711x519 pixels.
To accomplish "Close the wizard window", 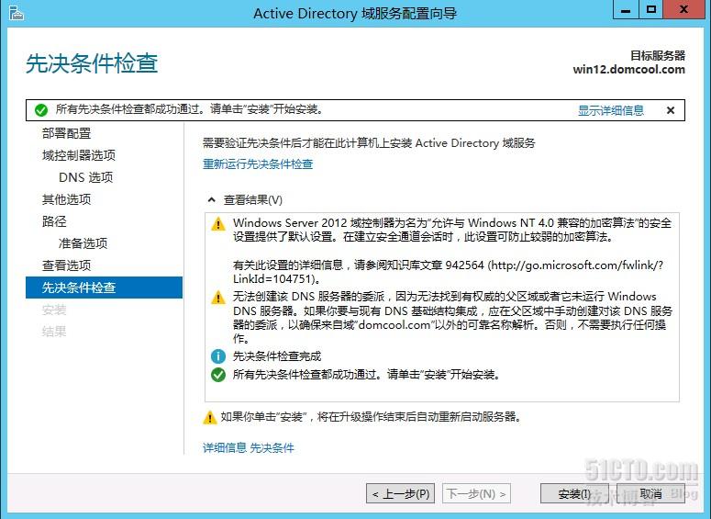I will coord(684,9).
